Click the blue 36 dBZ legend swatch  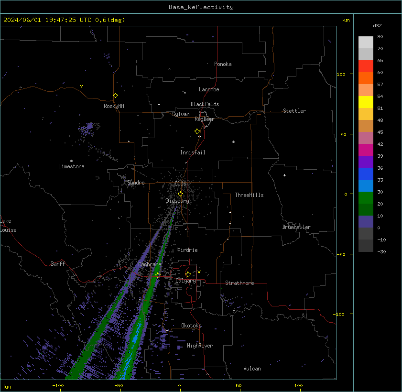pyautogui.click(x=366, y=174)
